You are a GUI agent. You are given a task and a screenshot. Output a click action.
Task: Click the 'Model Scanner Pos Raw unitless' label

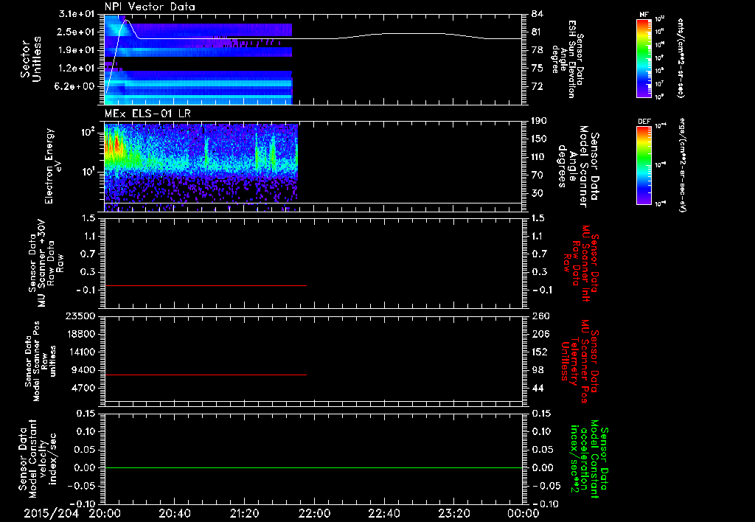40,361
